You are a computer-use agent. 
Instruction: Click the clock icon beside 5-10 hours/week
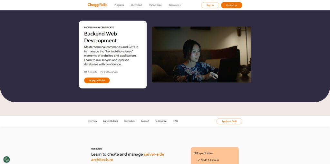pyautogui.click(x=102, y=72)
